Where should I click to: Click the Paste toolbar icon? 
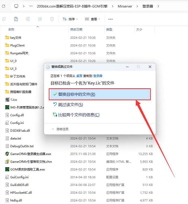click(16, 19)
